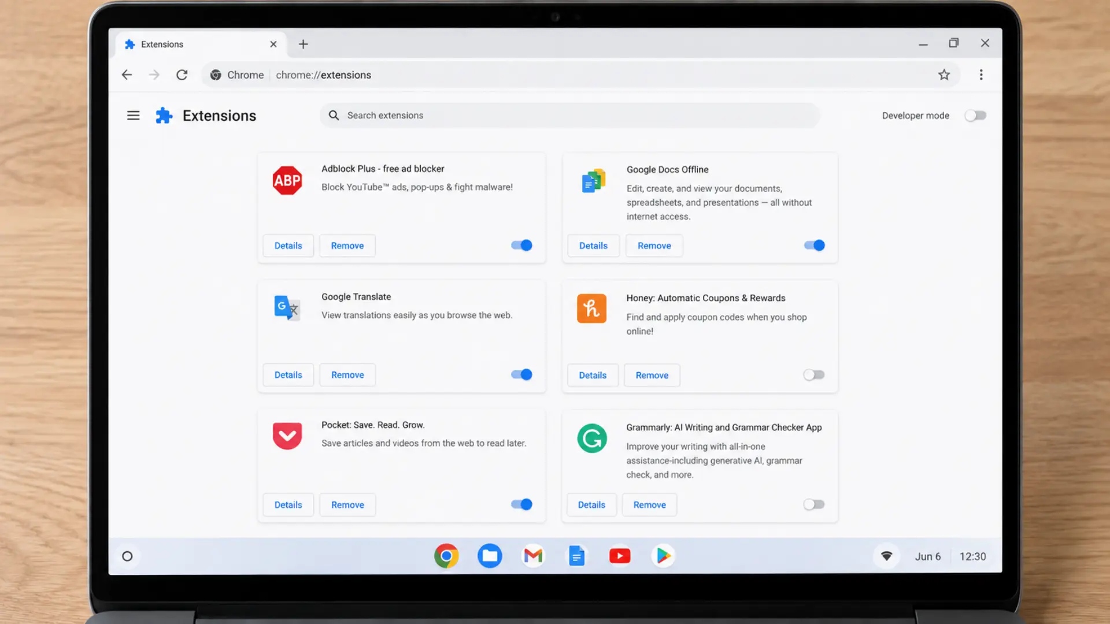Open Details for Grammarly

591,505
